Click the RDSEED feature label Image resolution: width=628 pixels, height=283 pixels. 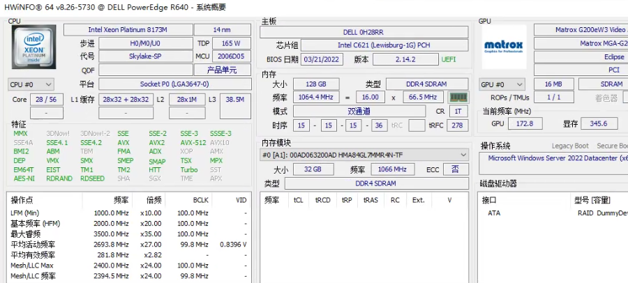point(93,178)
